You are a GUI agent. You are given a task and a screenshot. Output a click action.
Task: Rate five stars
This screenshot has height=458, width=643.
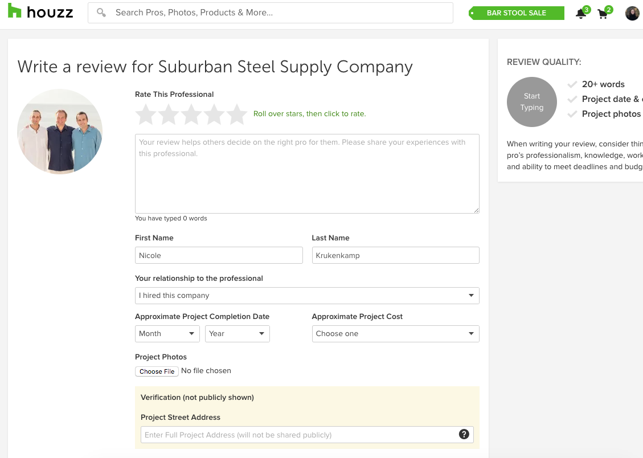(x=237, y=114)
